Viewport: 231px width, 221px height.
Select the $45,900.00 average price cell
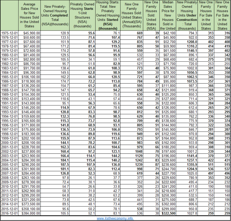(x=30, y=33)
